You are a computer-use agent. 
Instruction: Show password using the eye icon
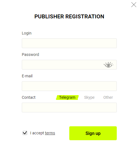(108, 65)
